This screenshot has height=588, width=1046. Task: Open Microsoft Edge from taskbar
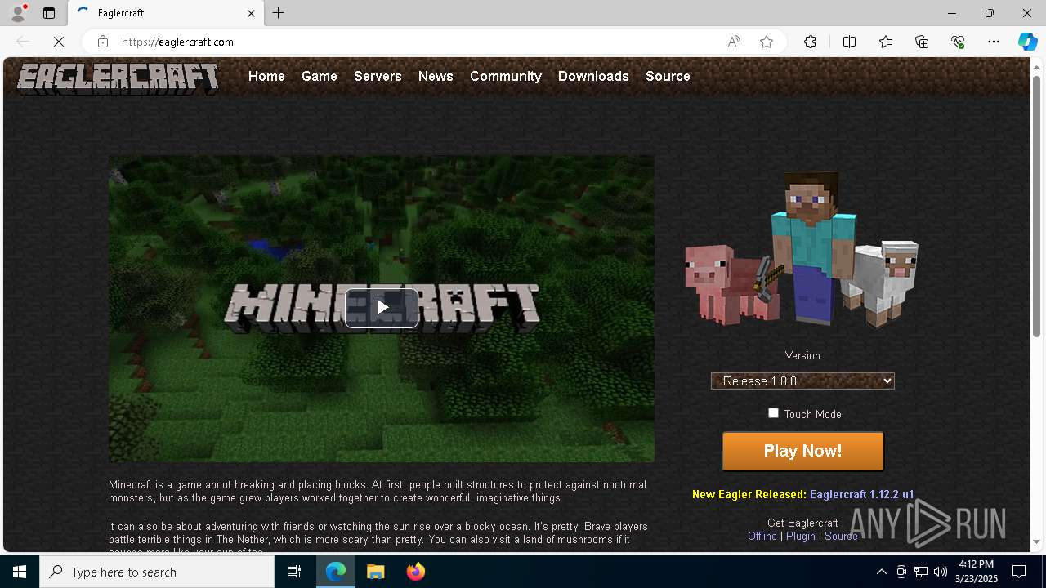[336, 572]
